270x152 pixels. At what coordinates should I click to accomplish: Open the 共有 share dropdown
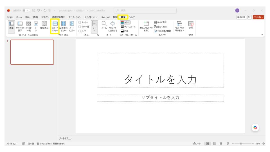258,17
